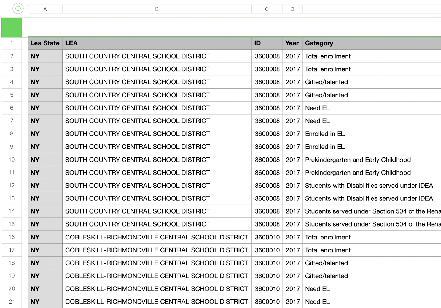
Task: Select 'Students served under Section 504' row 14
Action: tap(372, 211)
